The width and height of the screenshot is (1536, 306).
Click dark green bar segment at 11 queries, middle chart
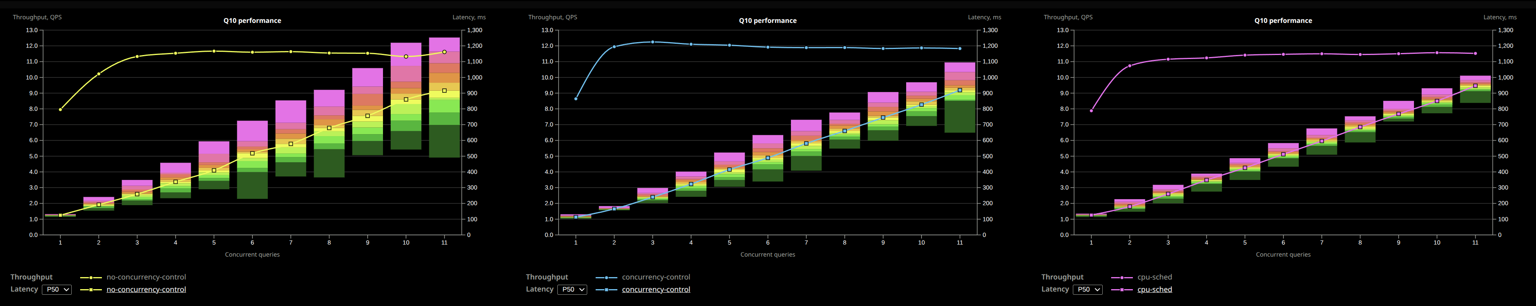tap(959, 116)
